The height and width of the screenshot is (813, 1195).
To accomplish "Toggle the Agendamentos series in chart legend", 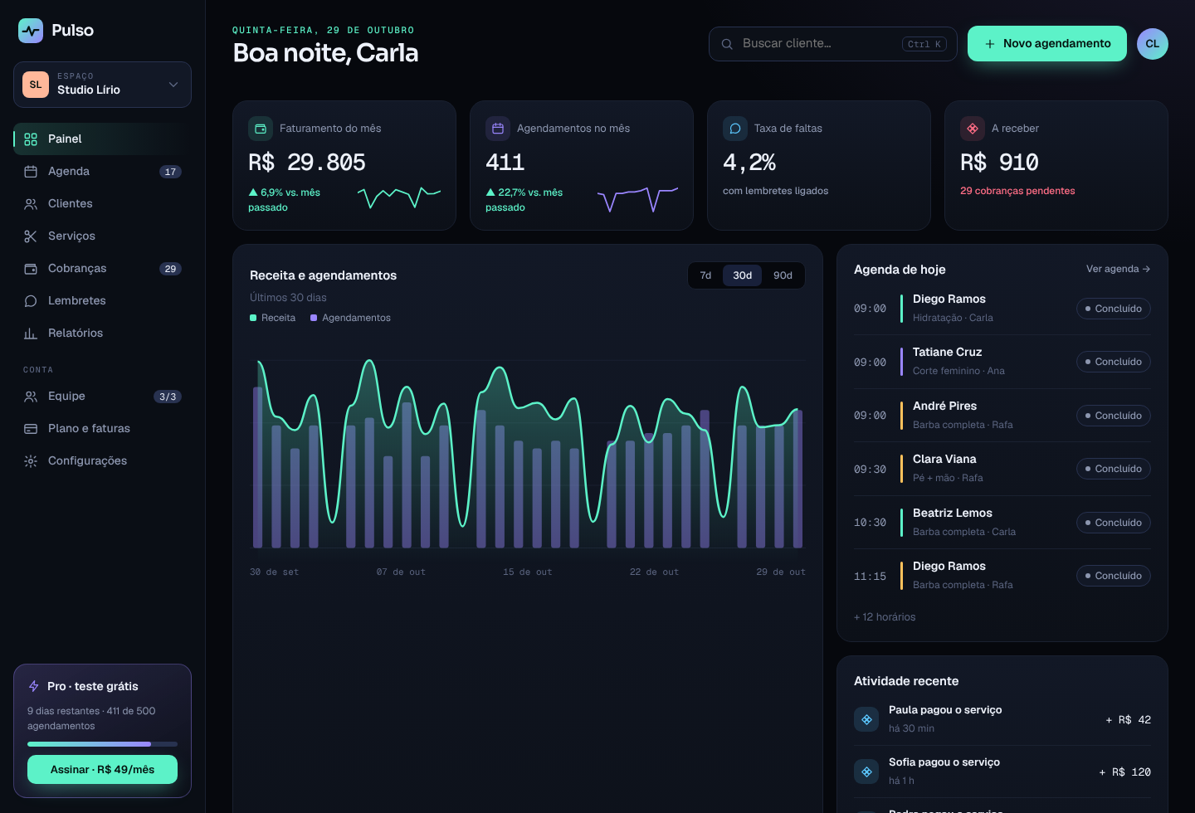I will tap(350, 318).
